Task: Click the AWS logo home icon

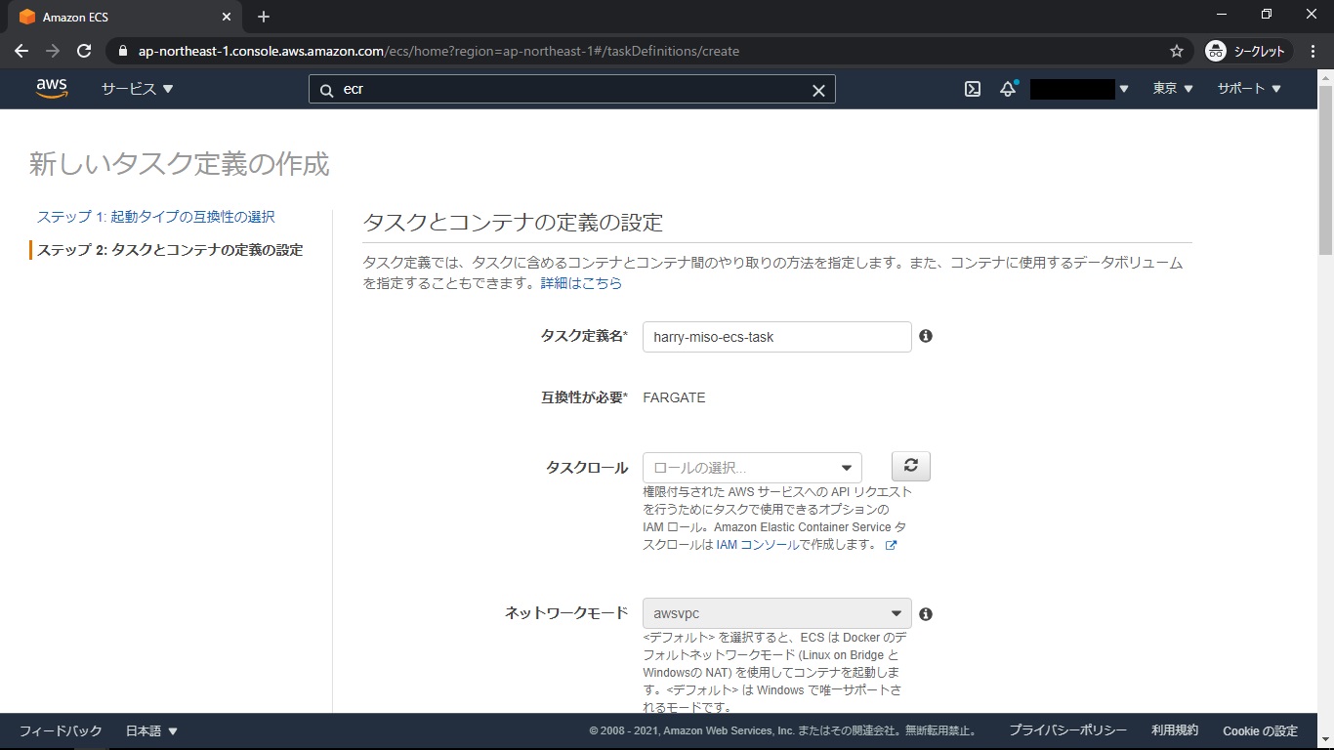Action: [52, 88]
